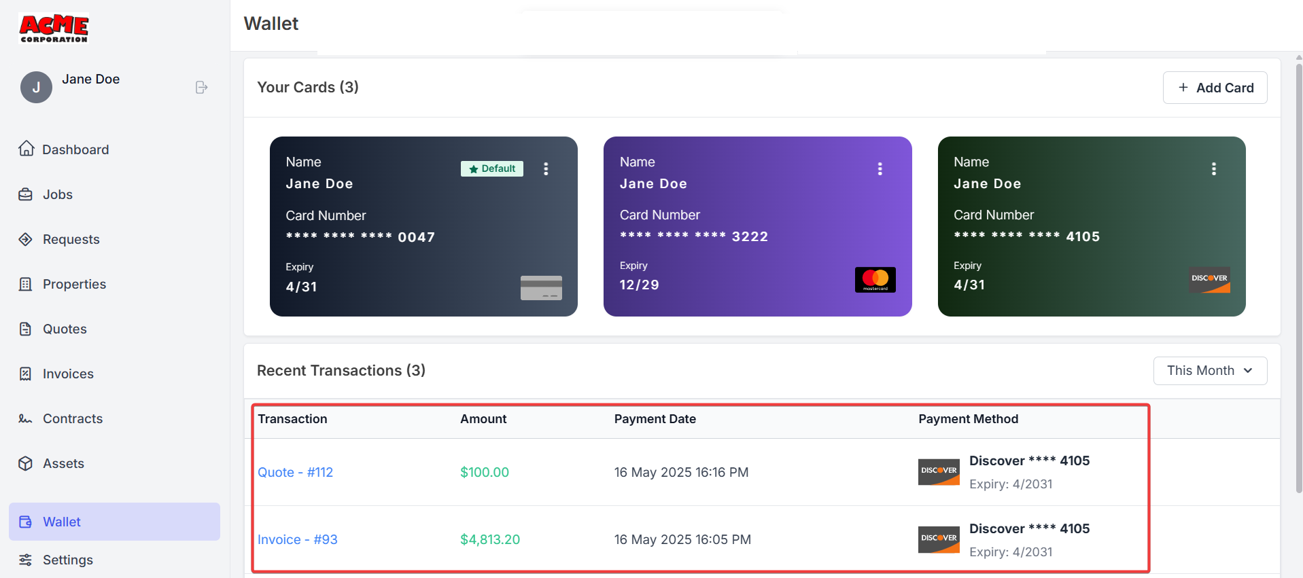Click the ACME Corporation logo
The image size is (1303, 578).
tap(54, 29)
